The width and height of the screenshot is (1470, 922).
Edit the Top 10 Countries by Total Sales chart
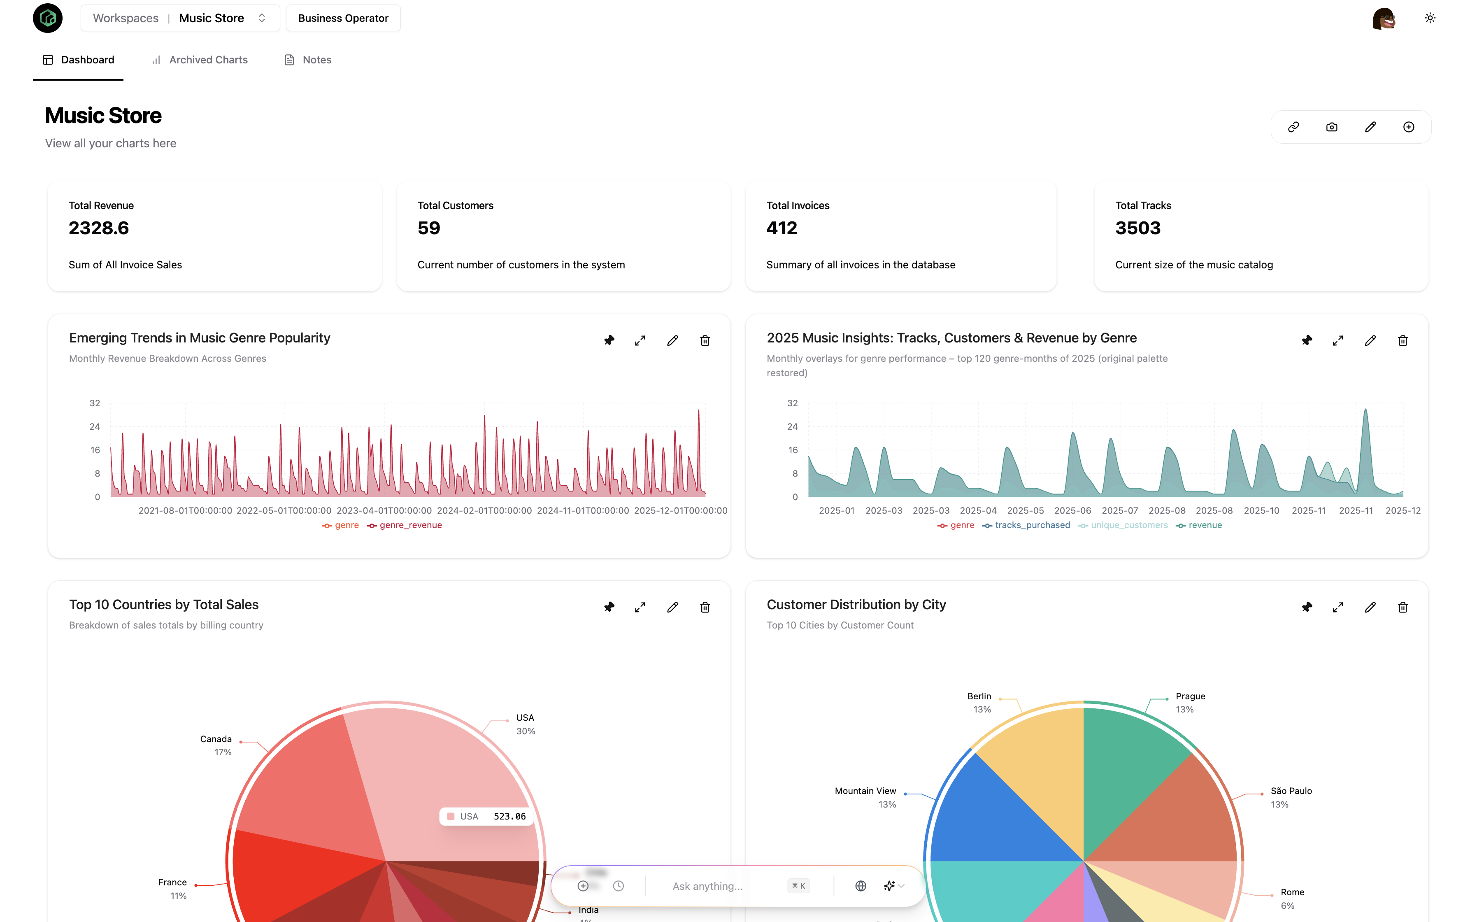tap(672, 607)
